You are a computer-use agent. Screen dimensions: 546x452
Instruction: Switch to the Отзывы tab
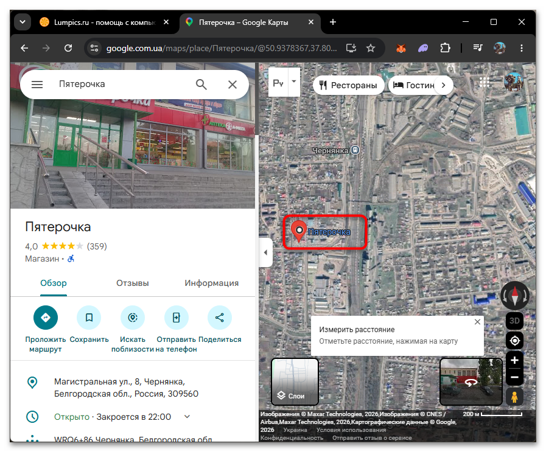[x=133, y=283]
